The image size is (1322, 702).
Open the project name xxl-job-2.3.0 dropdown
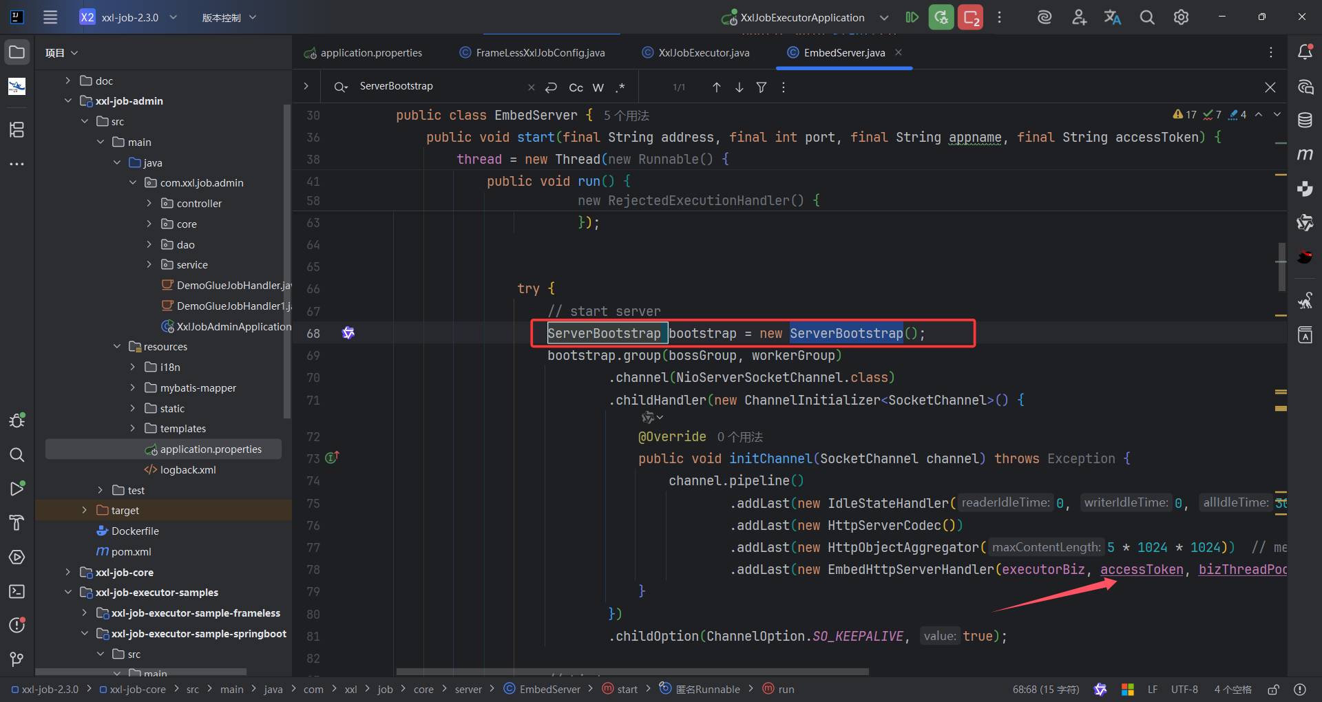coord(129,17)
